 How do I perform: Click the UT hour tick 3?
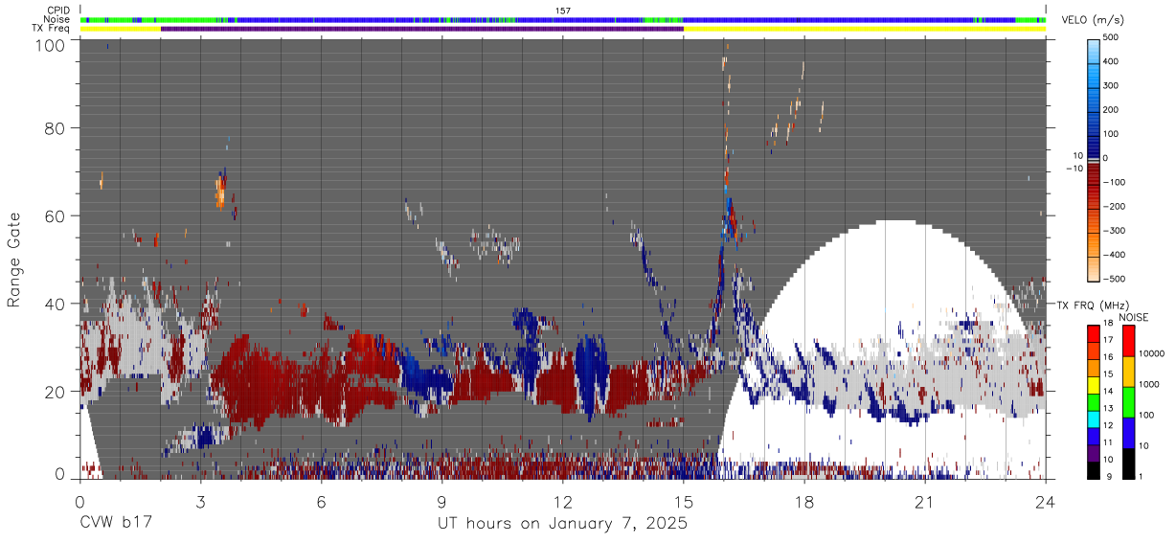pos(200,501)
